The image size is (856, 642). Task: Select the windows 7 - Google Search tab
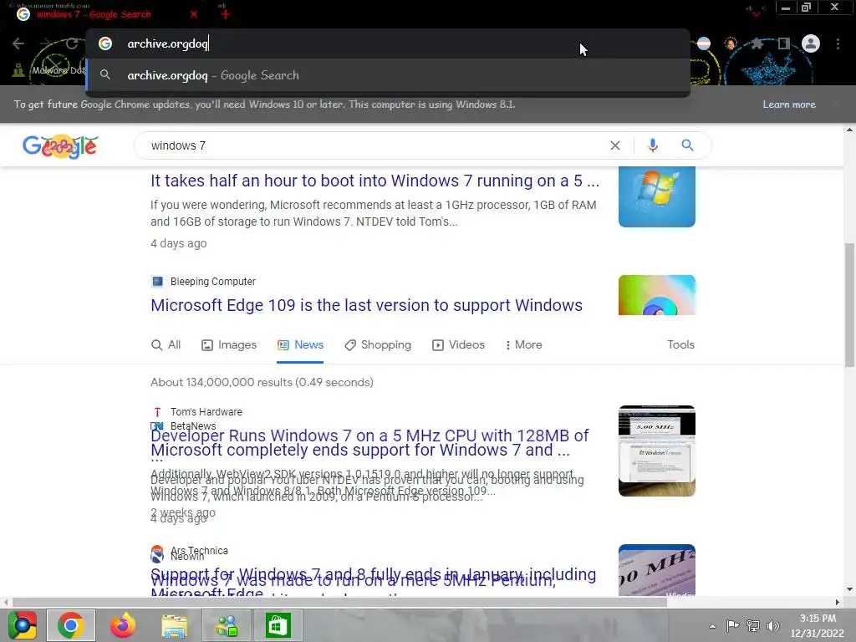tap(94, 14)
